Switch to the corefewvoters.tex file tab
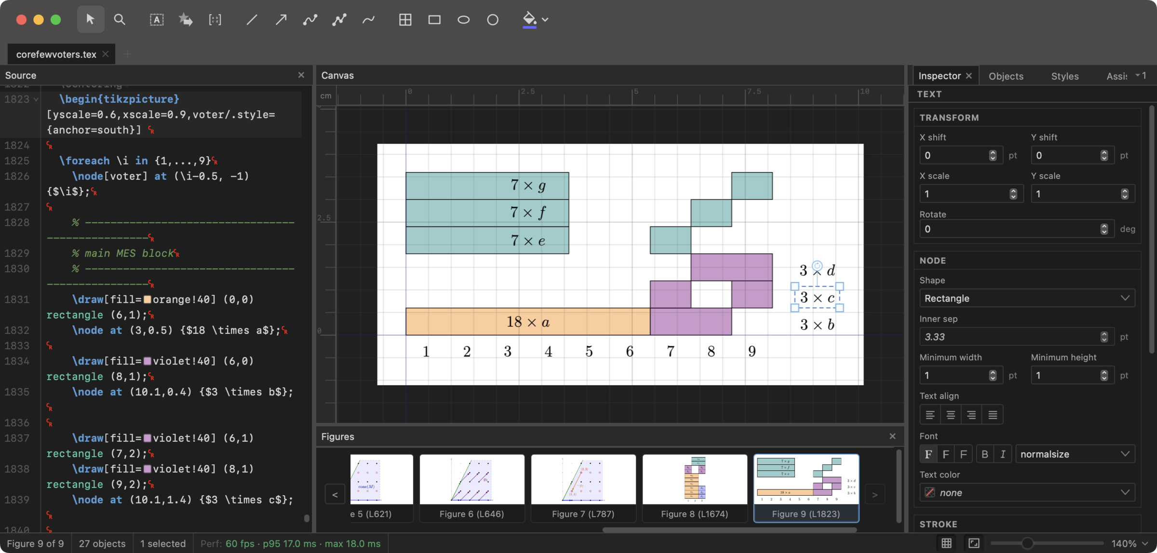Viewport: 1157px width, 553px height. (x=56, y=54)
